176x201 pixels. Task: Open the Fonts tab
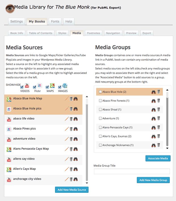coord(55,22)
